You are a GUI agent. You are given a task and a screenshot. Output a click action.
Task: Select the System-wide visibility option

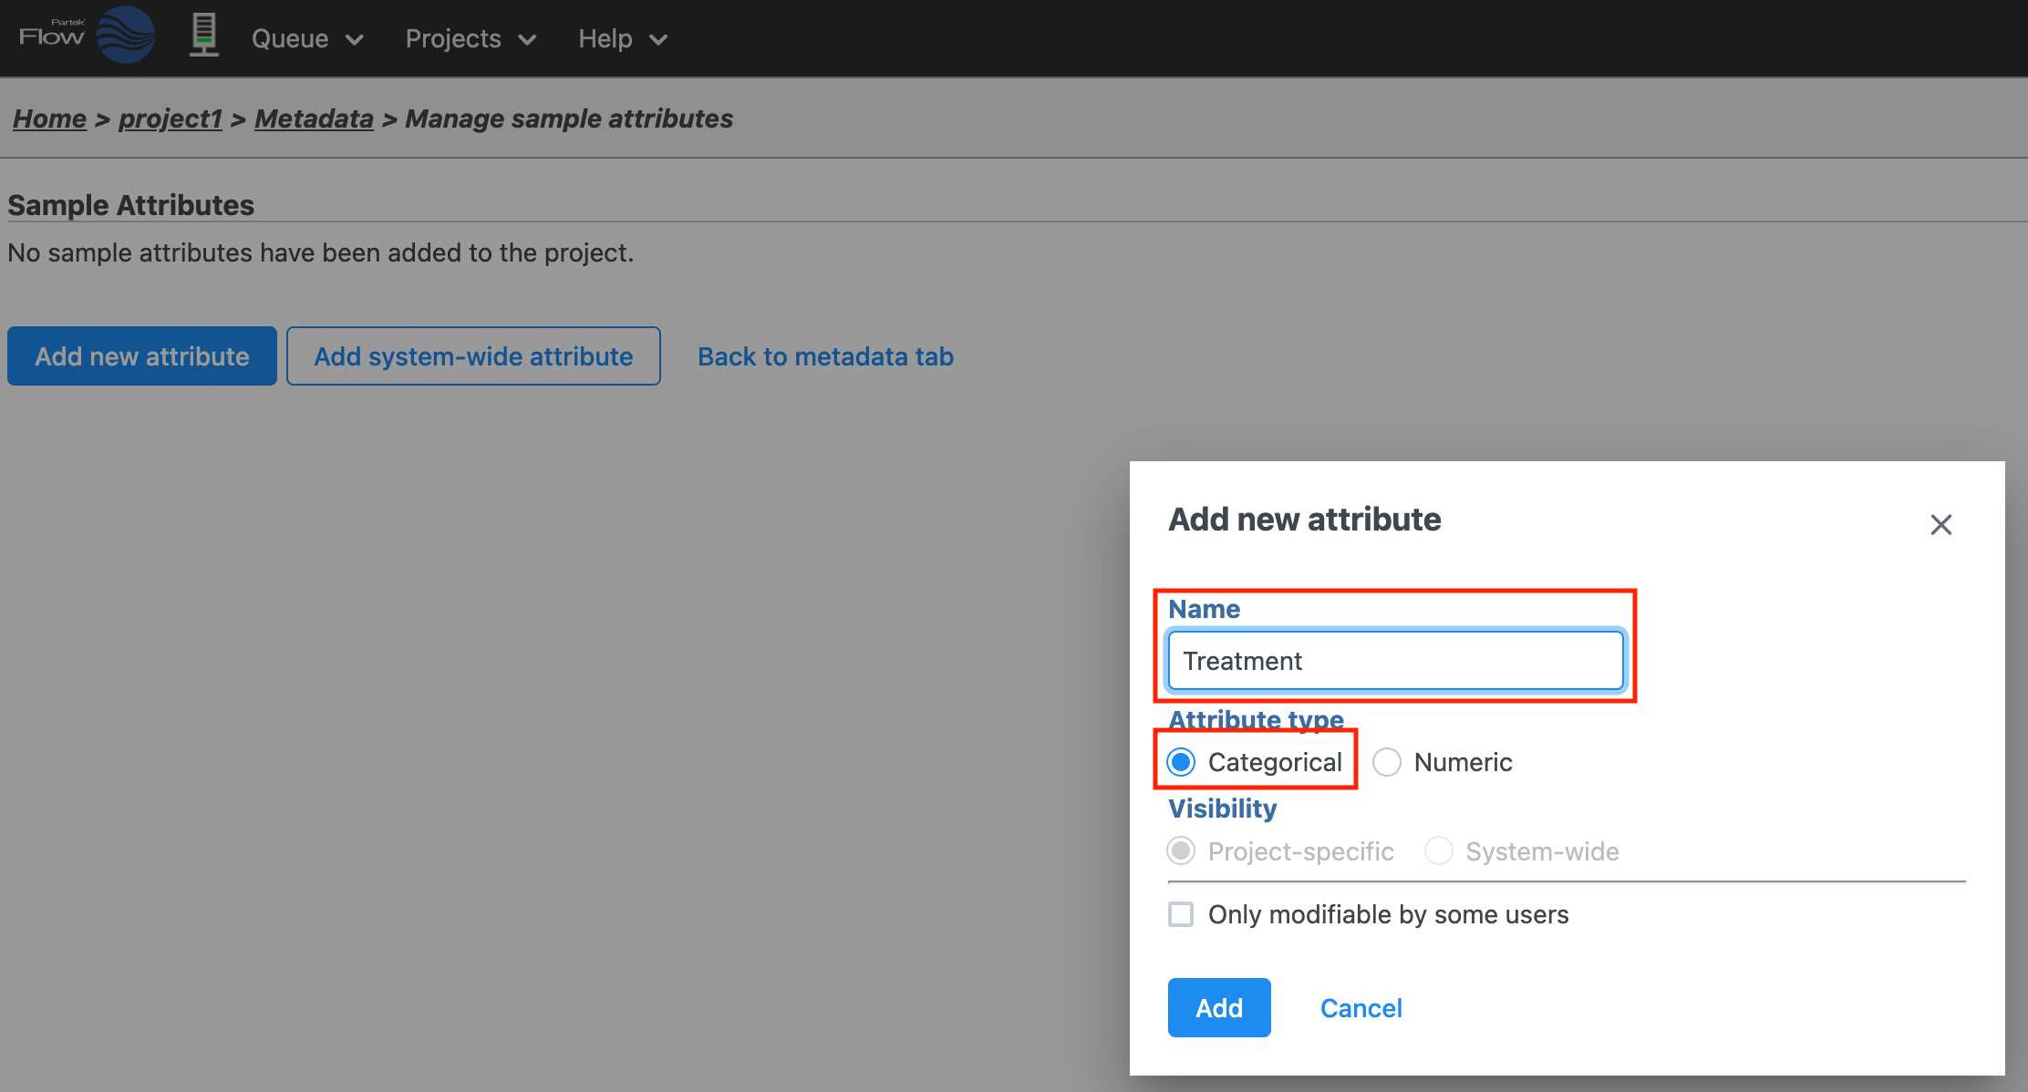[1439, 851]
